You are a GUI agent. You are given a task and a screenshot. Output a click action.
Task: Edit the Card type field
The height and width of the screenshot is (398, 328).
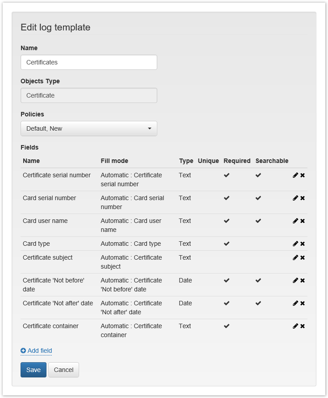tap(295, 244)
